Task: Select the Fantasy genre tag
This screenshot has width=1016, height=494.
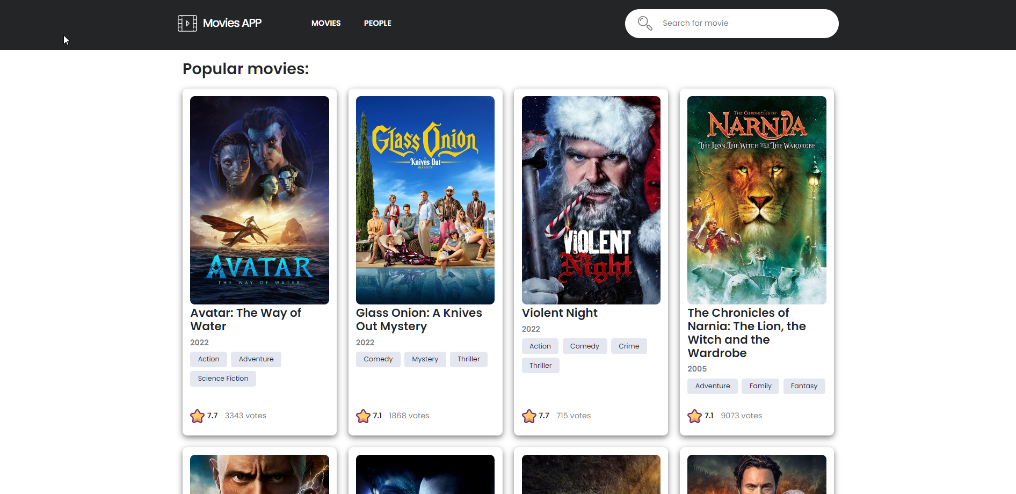Action: pos(804,386)
